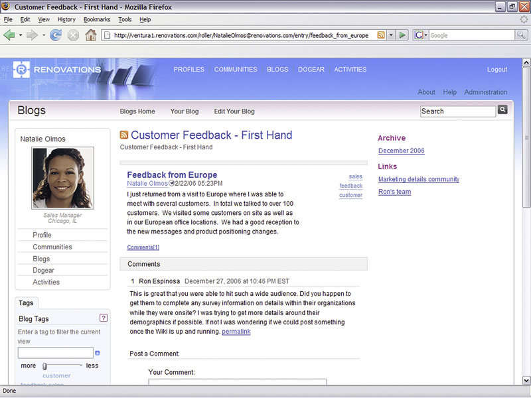The width and height of the screenshot is (531, 398).
Task: Select the Tags tab in sidebar
Action: (x=27, y=303)
